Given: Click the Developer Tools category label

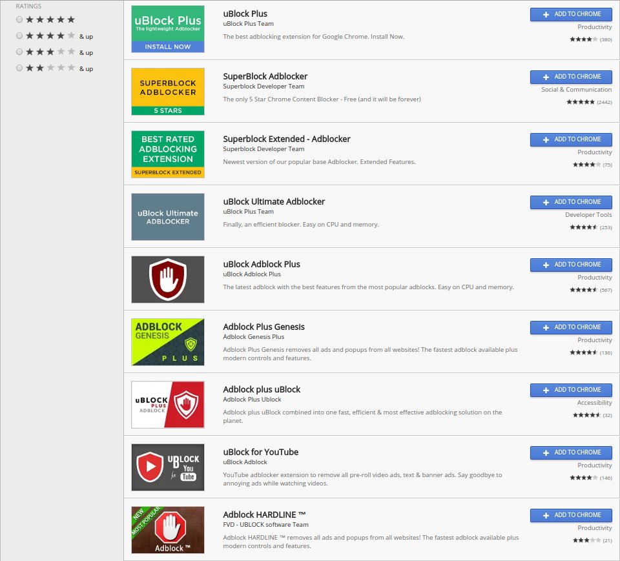Looking at the screenshot, I should (588, 215).
